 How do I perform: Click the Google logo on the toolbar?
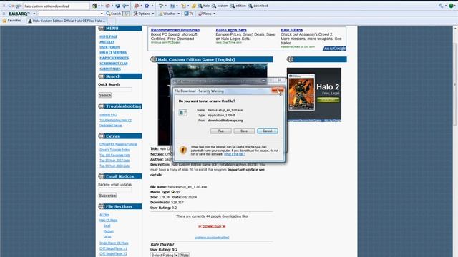pyautogui.click(x=14, y=6)
